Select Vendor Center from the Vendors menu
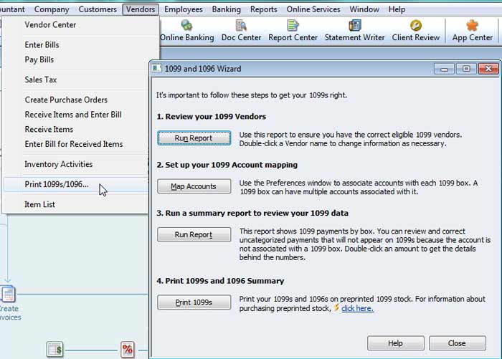The height and width of the screenshot is (359, 502). pyautogui.click(x=80, y=24)
